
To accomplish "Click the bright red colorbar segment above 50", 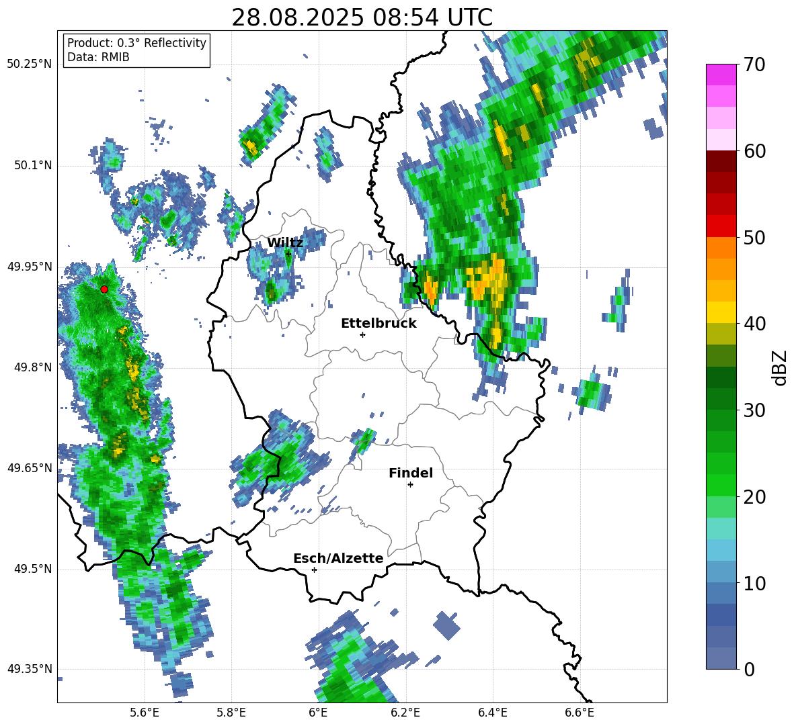I will pyautogui.click(x=721, y=226).
